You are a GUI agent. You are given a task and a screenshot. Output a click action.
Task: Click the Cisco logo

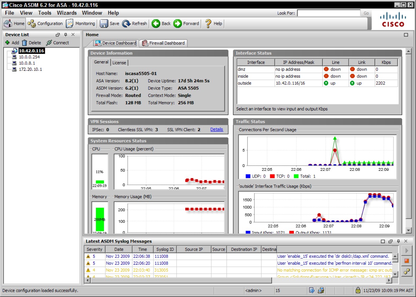393,20
